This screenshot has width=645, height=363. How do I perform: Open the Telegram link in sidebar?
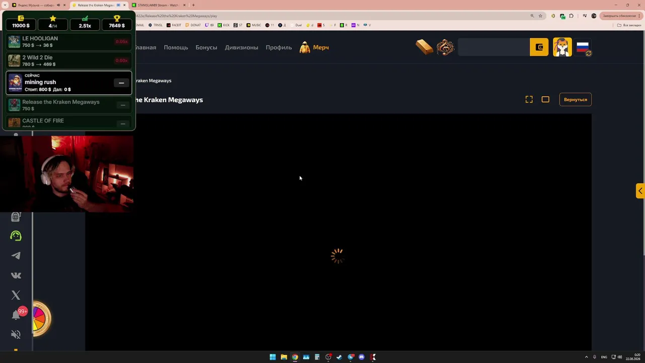coord(16,256)
